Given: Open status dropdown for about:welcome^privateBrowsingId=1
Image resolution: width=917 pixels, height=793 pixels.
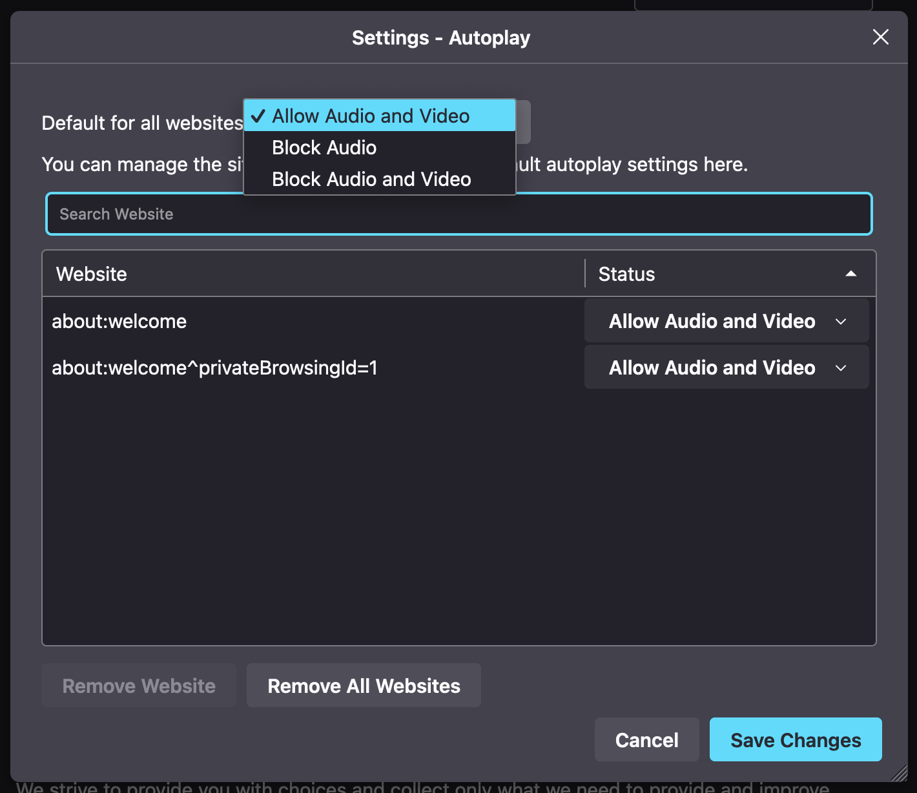Looking at the screenshot, I should [726, 367].
